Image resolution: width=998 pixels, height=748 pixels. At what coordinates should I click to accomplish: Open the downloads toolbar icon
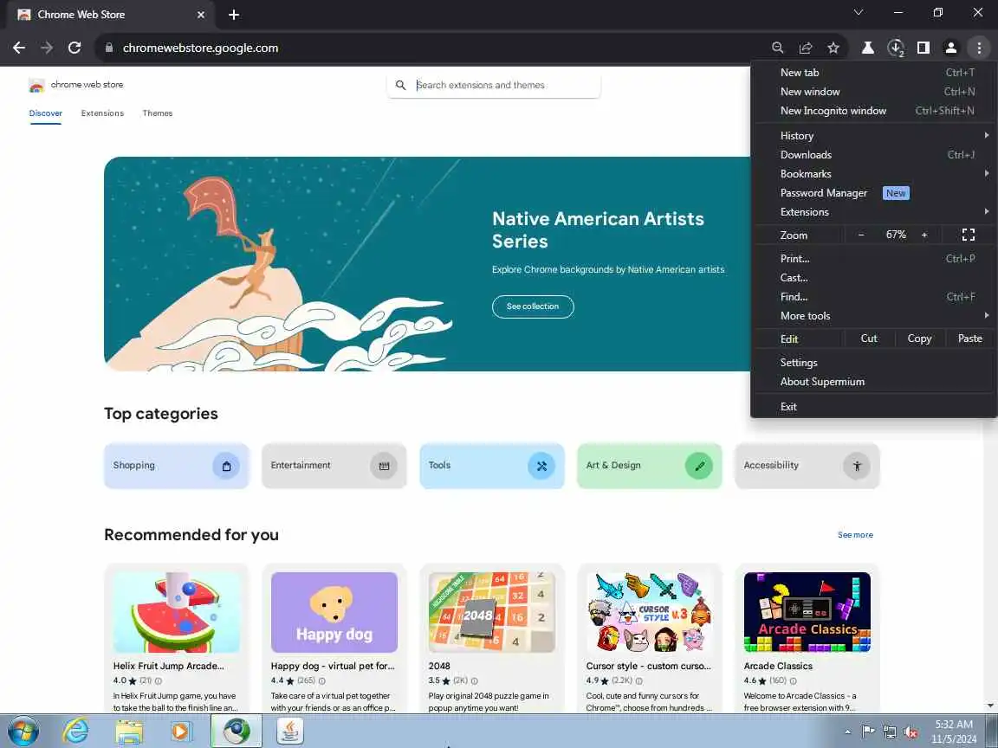[896, 48]
